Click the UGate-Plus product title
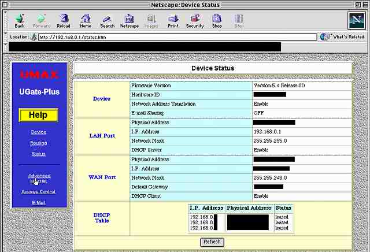 click(x=39, y=92)
